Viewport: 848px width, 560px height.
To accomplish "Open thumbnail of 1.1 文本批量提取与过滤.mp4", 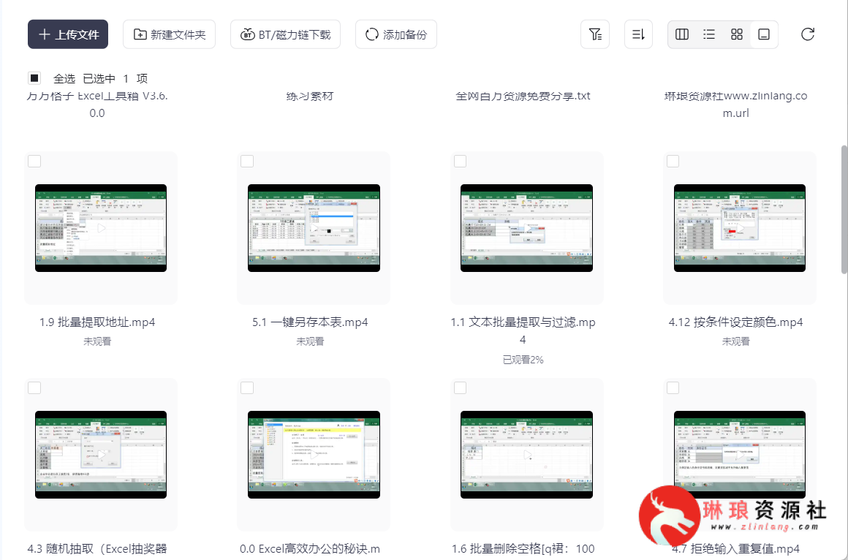I will coord(527,228).
